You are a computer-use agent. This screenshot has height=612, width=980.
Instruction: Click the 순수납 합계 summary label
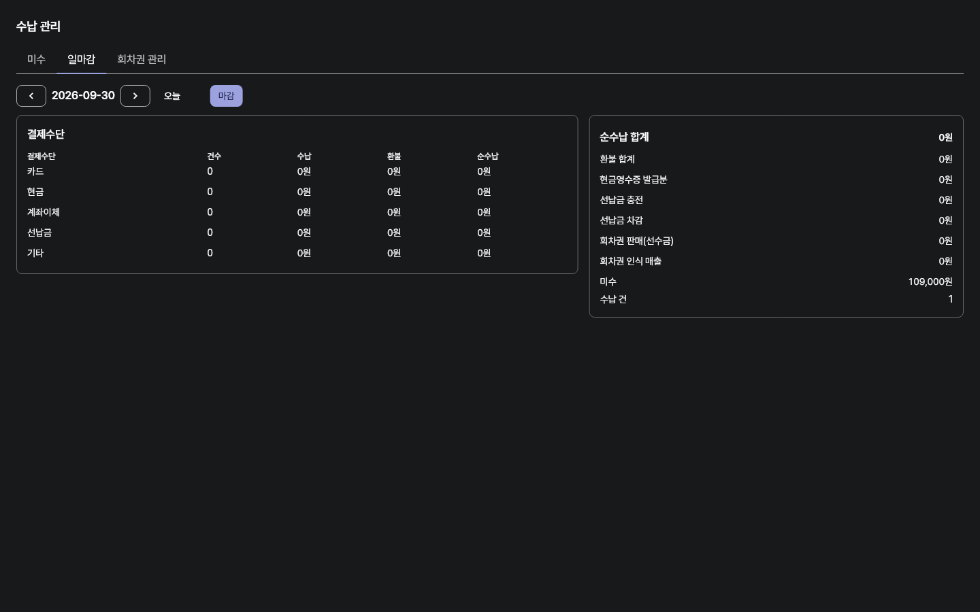coord(624,137)
